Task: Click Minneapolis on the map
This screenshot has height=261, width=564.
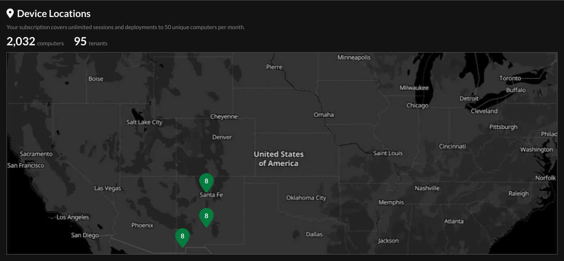Action: point(354,57)
